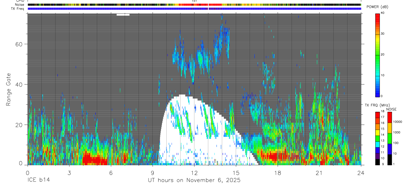406x187 pixels.
Task: Click the 40 tick on POWER scale
Action: coord(383,13)
